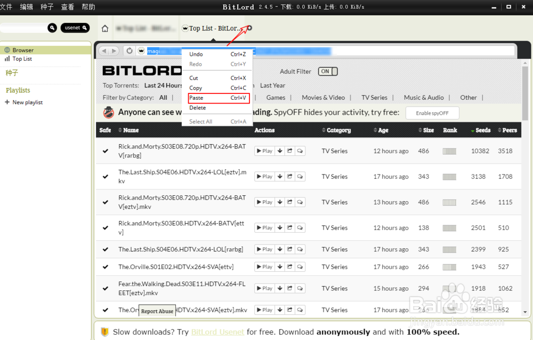Download Rick.and.Morty.S03E08.HDTV ettv torrent
This screenshot has width=533, height=340.
(280, 227)
